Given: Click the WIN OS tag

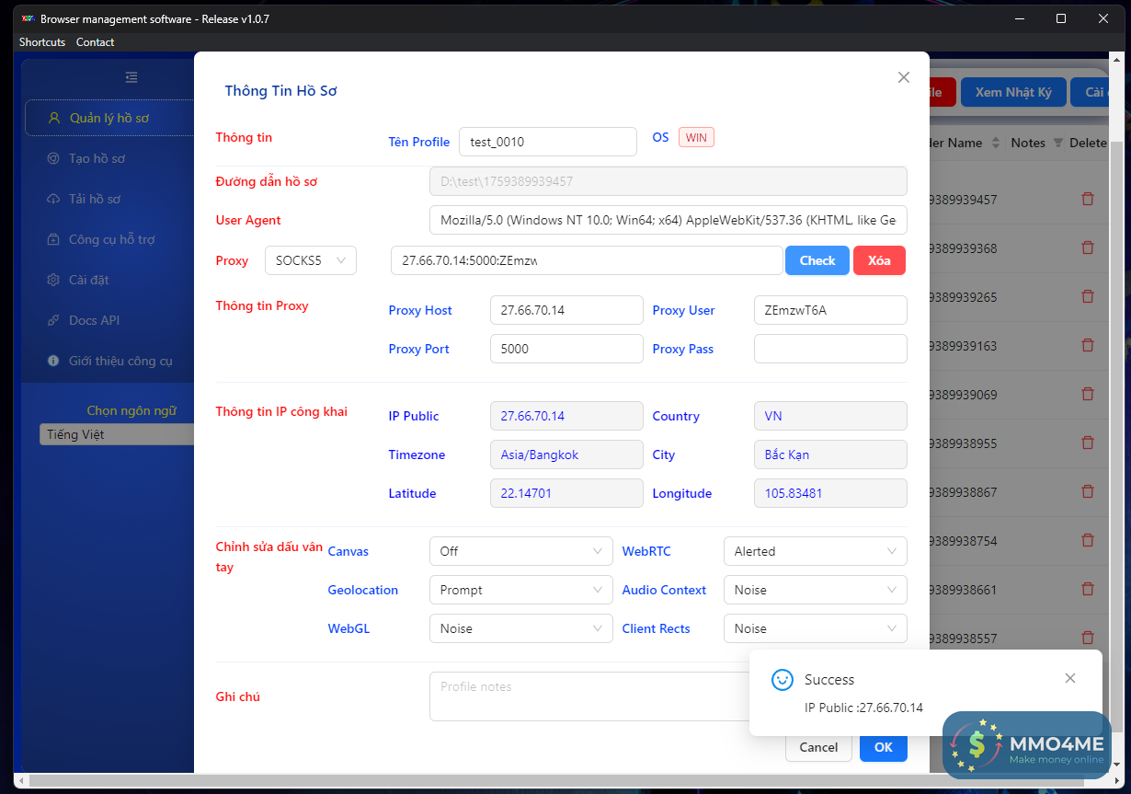Looking at the screenshot, I should point(696,137).
